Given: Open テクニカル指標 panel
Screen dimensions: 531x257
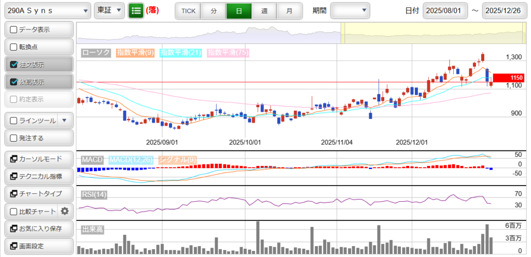Looking at the screenshot, I should [38, 176].
